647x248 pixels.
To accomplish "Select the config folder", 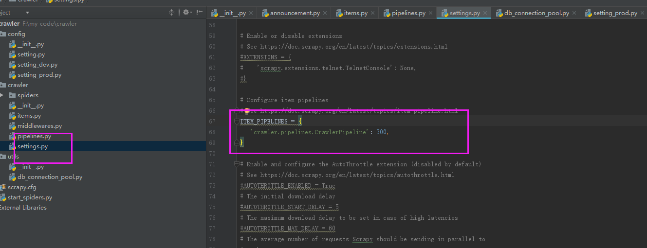I will 16,34.
